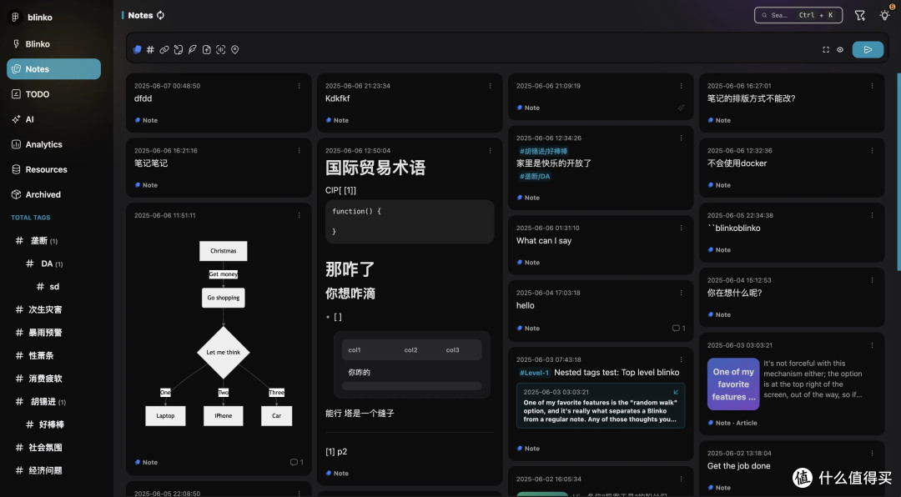The image size is (901, 497).
Task: Click the resource attach icon beside the link icon
Action: [179, 49]
